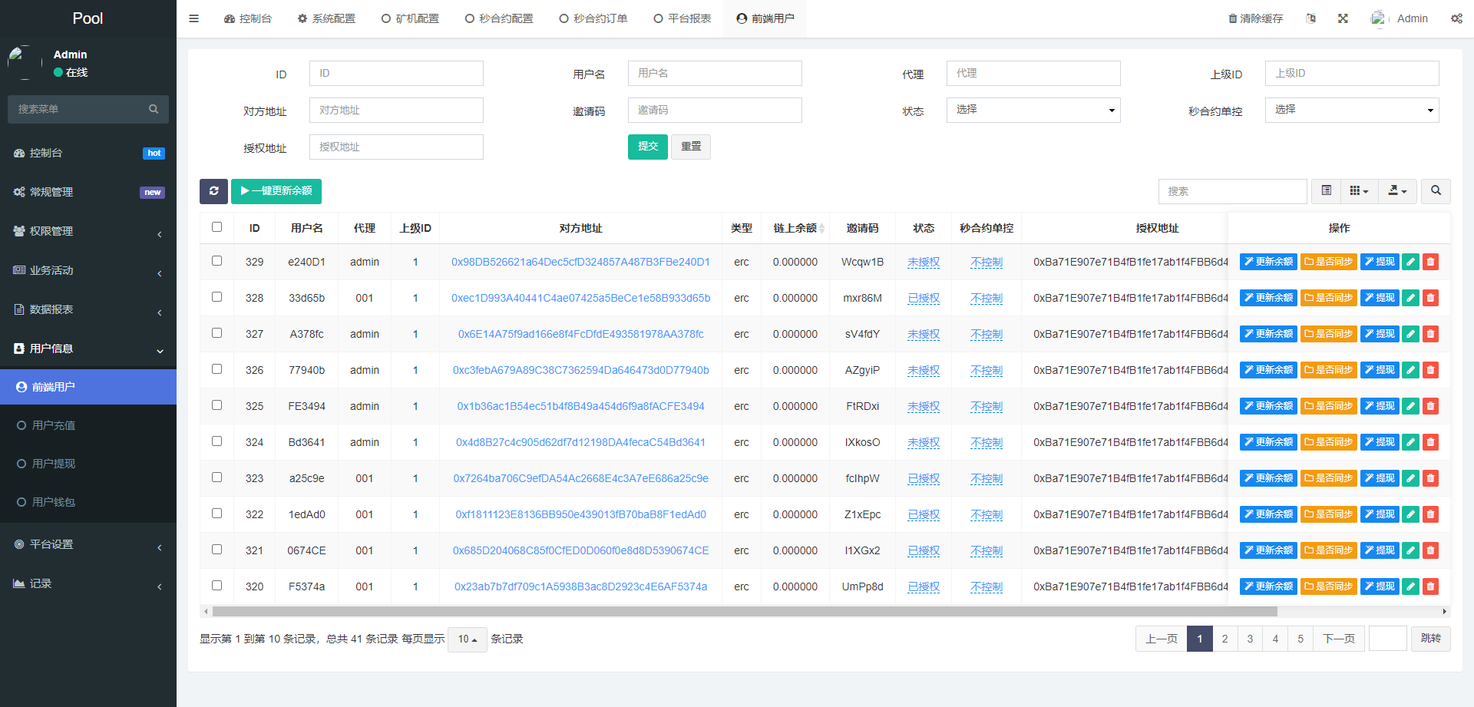Open the 清除缓存 clear cache icon
Screen dimensions: 1474x707
coord(1256,18)
